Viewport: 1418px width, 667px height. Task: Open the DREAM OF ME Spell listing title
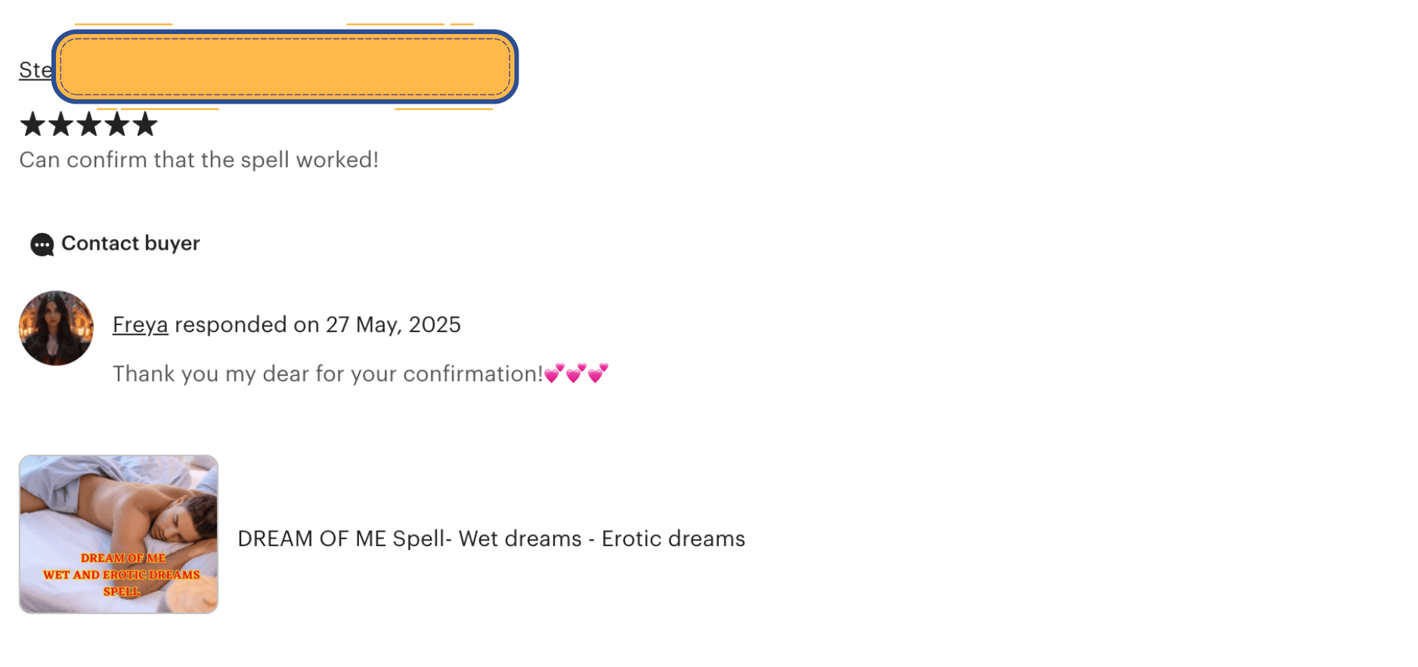[x=491, y=538]
